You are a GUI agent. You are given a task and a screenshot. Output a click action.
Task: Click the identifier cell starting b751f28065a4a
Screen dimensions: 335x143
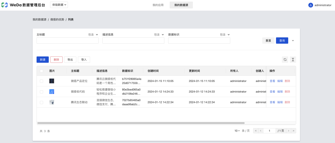coord(132,81)
